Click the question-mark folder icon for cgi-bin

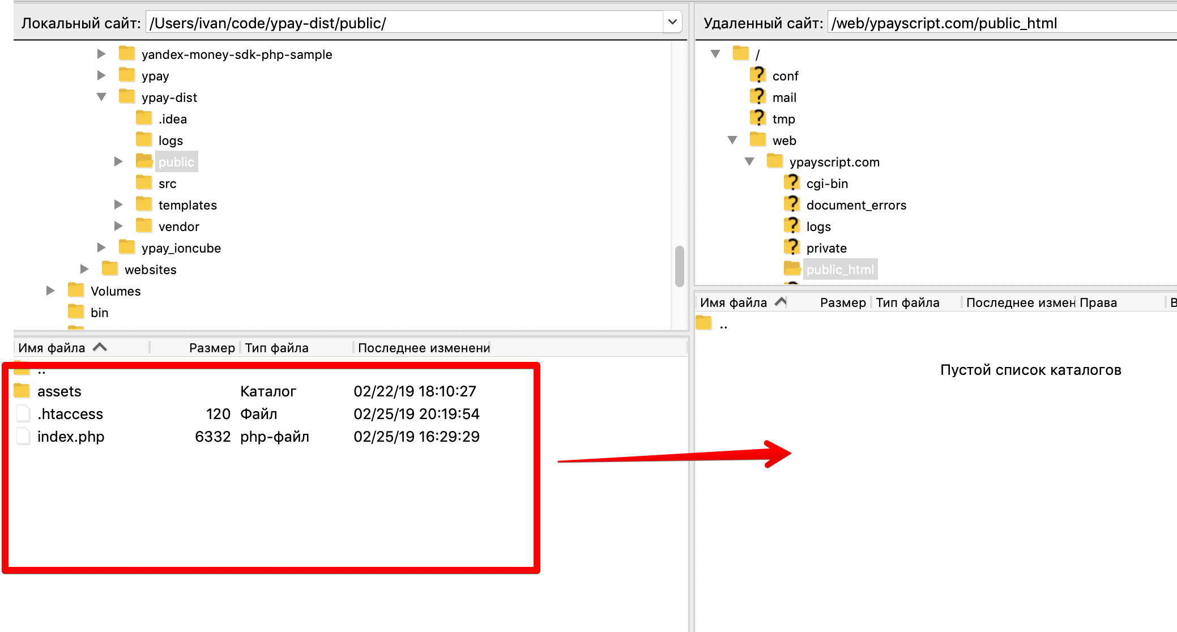791,183
